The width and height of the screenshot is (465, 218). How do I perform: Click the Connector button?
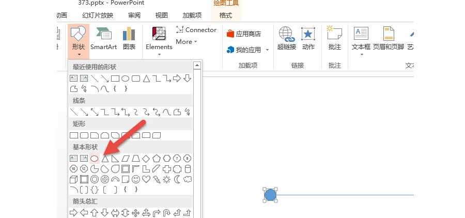pos(196,29)
